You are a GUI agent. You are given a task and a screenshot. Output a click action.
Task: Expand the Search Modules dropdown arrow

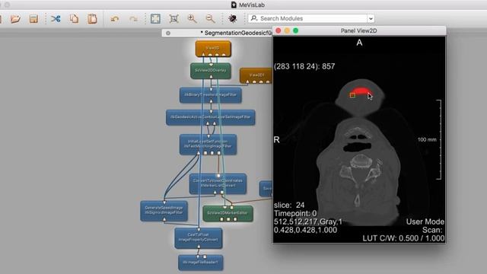coord(371,18)
